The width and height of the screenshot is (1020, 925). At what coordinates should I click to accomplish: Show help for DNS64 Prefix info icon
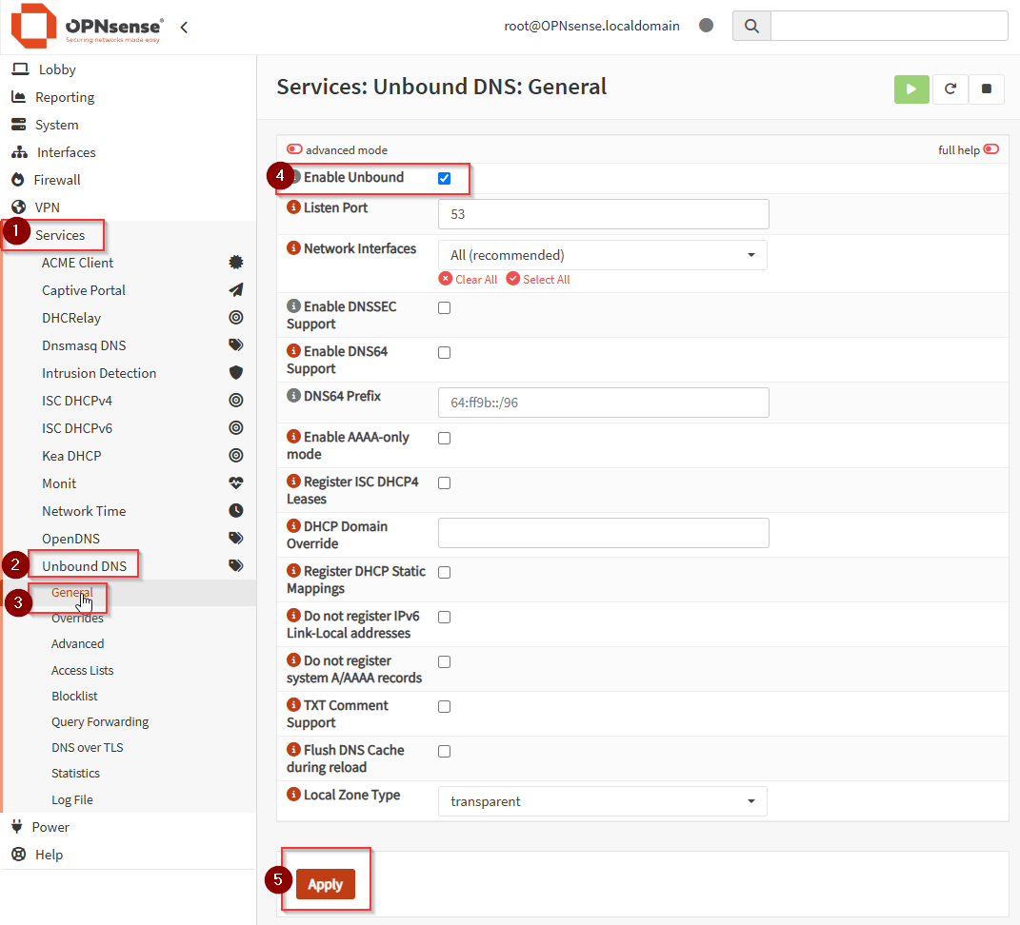click(293, 395)
